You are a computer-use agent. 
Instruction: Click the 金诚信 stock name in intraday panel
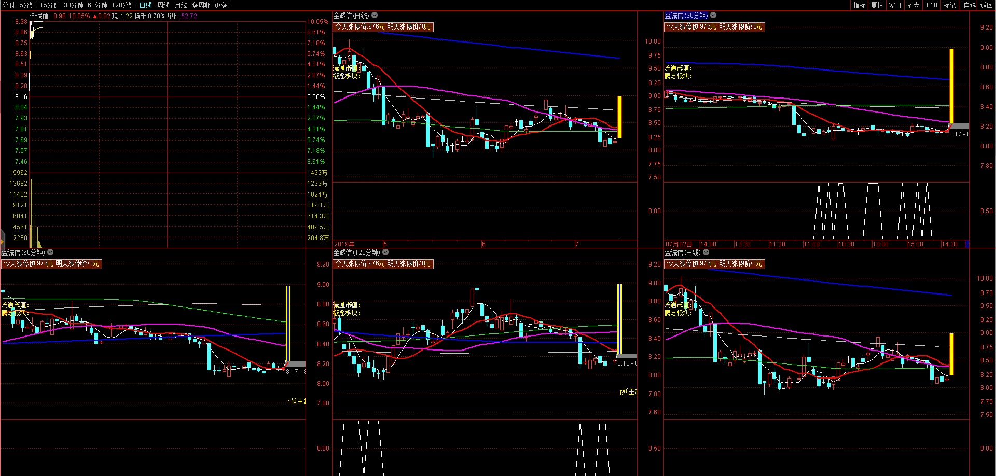[39, 16]
